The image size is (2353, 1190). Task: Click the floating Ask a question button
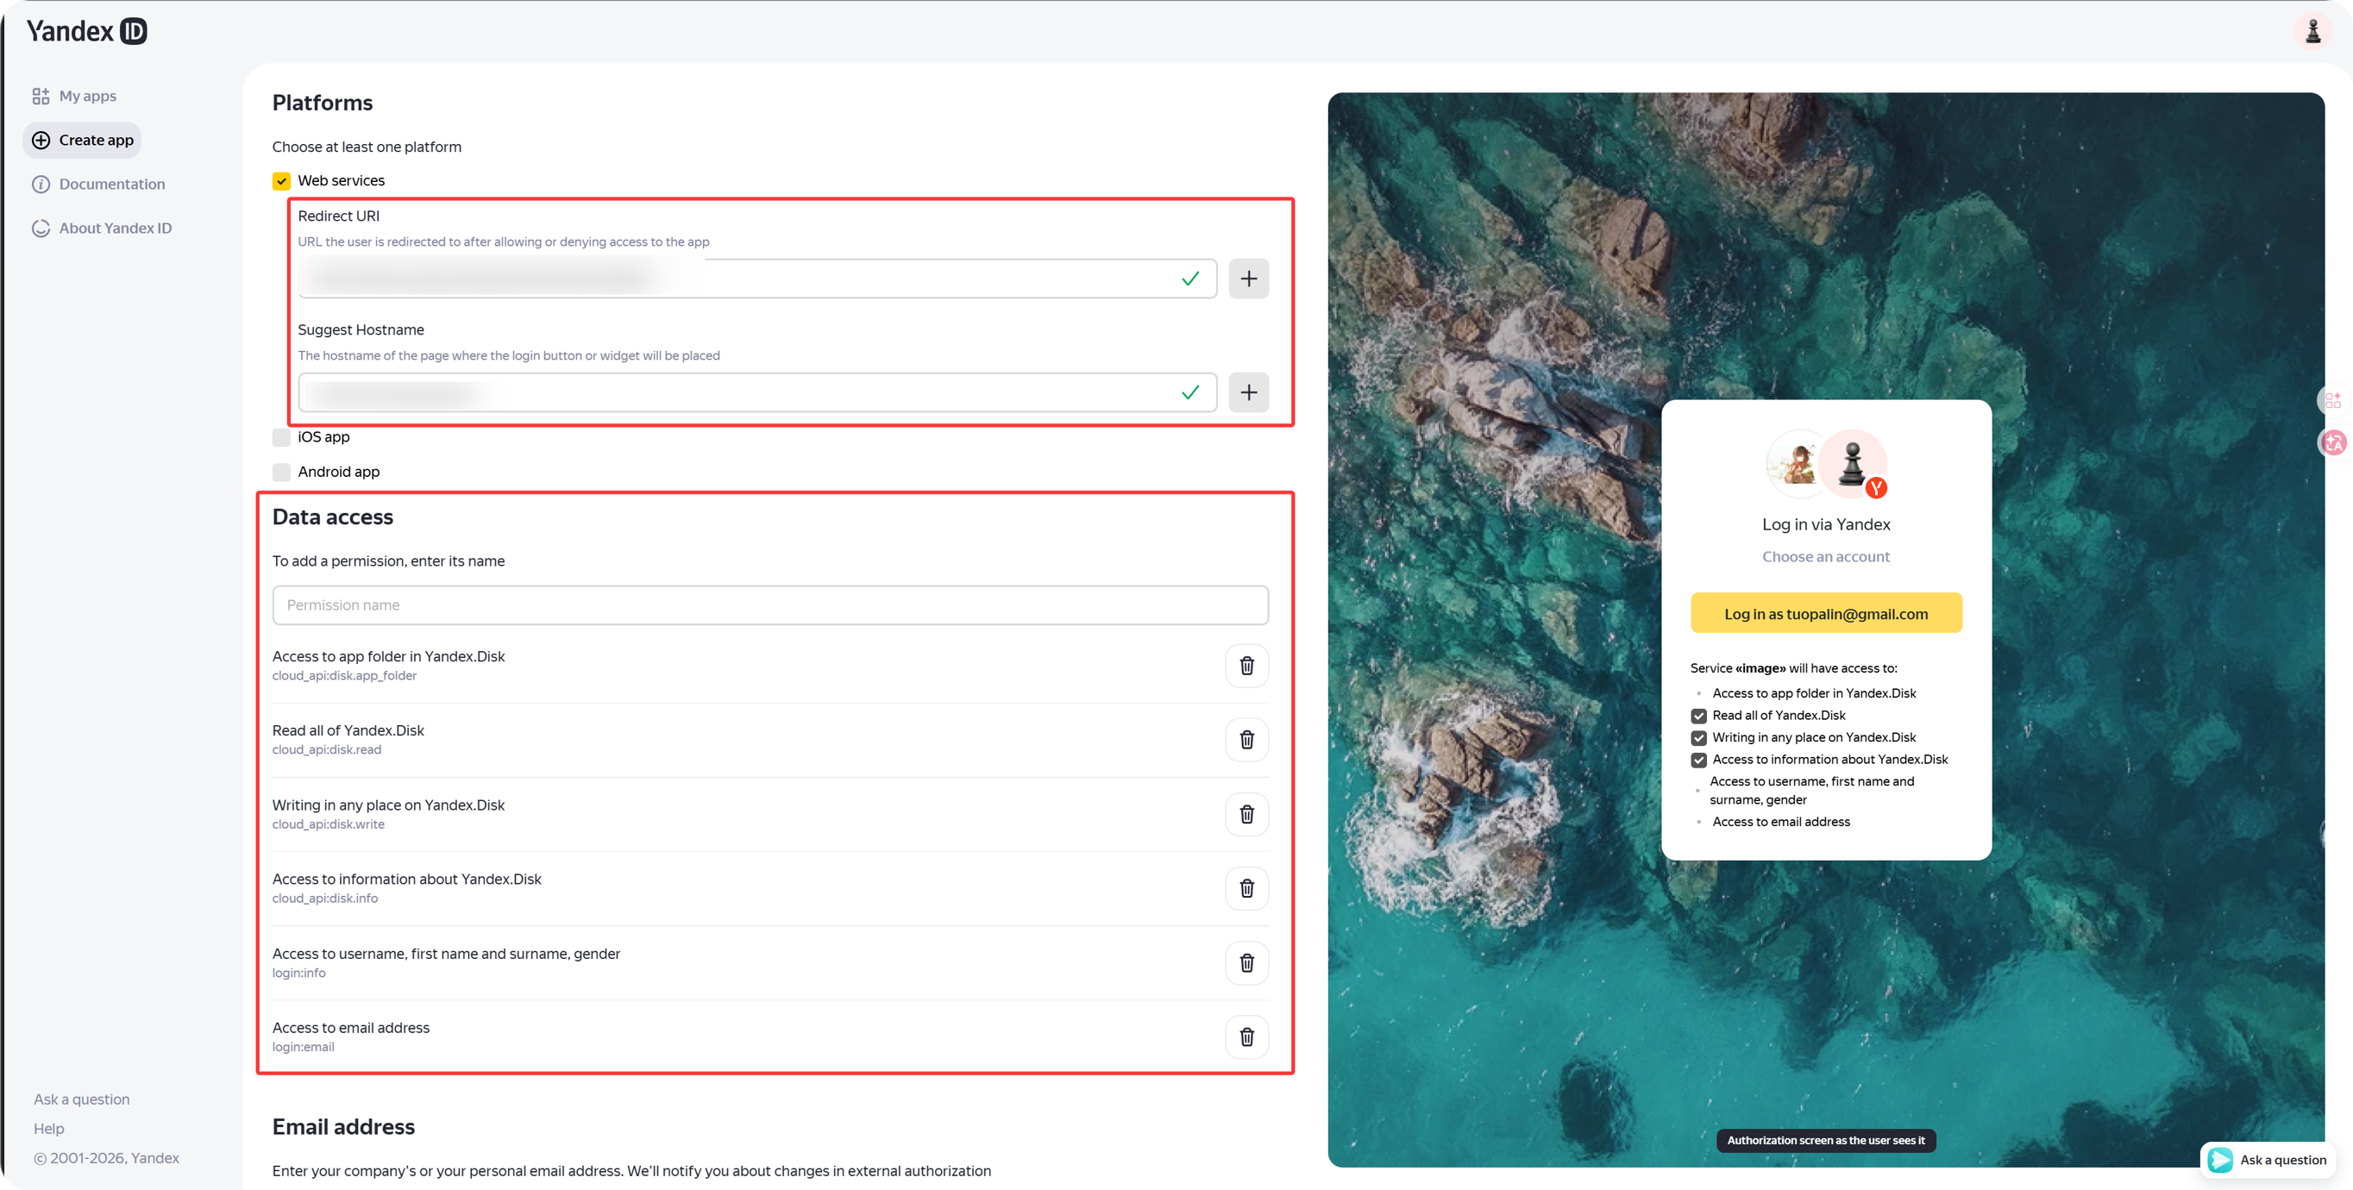(x=2267, y=1160)
